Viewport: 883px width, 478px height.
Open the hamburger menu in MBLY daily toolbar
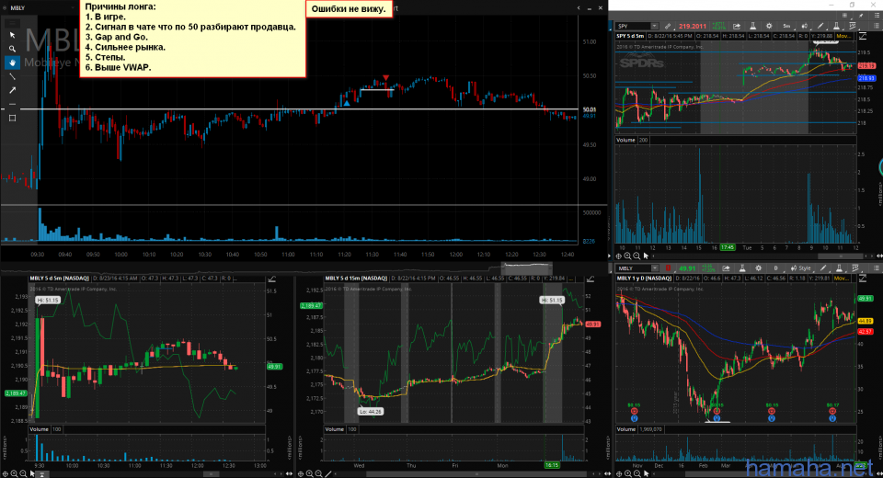[877, 268]
